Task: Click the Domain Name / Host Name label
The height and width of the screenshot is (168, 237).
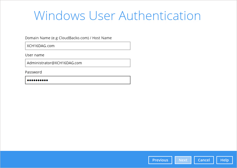Action: (x=68, y=38)
